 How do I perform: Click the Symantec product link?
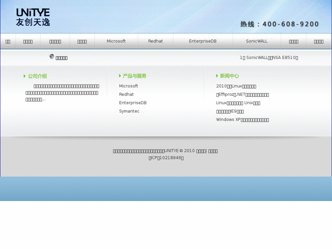tap(129, 111)
